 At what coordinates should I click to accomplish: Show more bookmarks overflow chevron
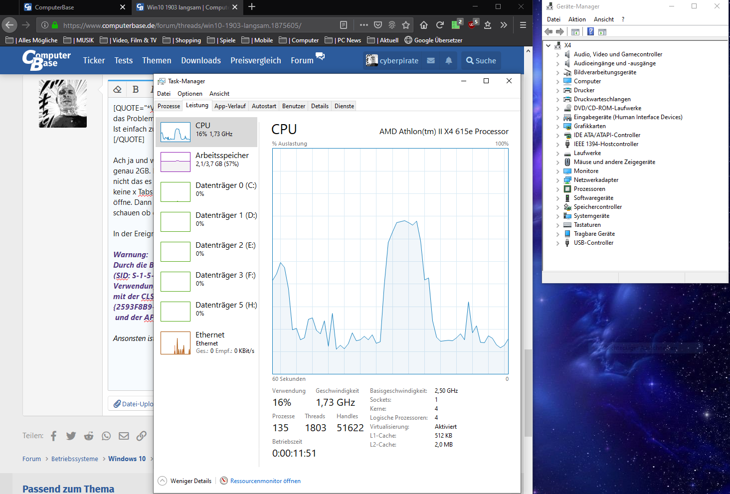(504, 25)
